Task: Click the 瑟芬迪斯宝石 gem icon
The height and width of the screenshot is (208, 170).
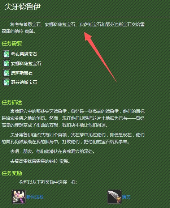Action: 6,82
